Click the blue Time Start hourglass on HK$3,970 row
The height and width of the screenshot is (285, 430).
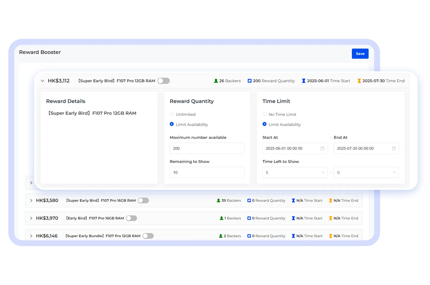pos(293,218)
